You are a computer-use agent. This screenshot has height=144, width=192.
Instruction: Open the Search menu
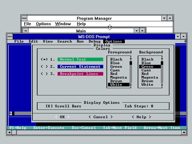(65, 41)
